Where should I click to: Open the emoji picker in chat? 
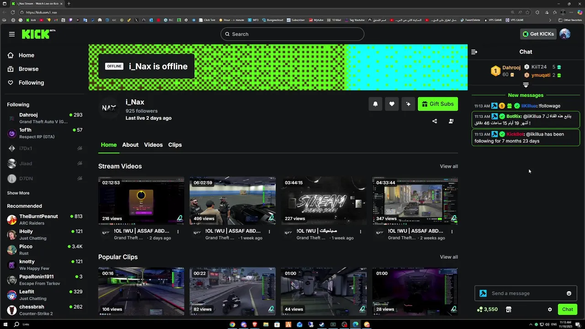tap(569, 293)
